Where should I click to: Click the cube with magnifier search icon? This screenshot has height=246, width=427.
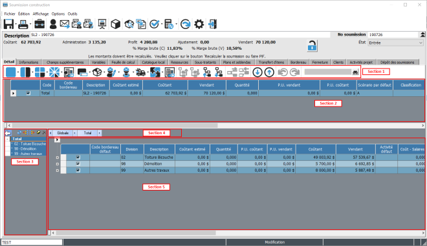point(129,24)
